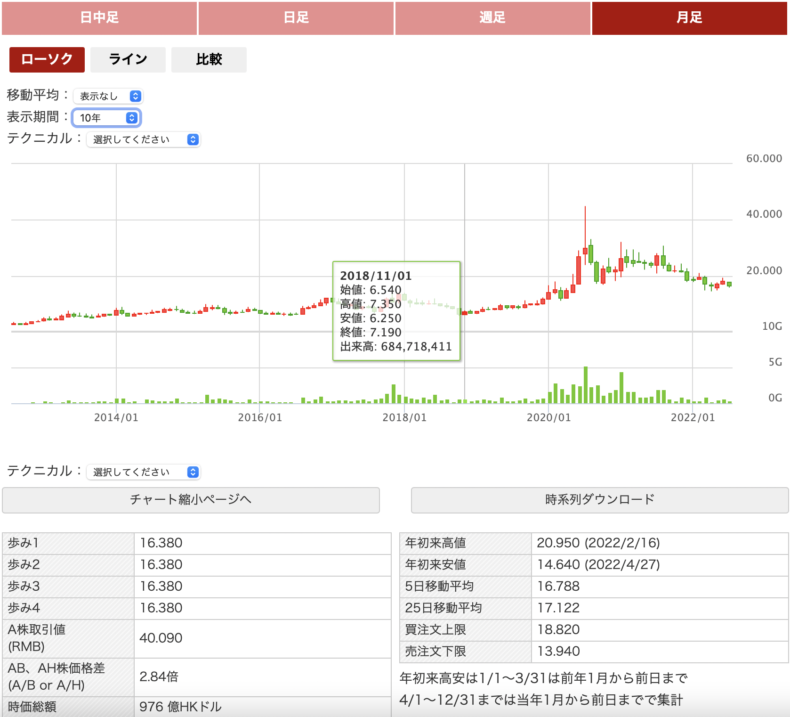Click the 60.000 price axis label
790x717 pixels.
click(764, 159)
